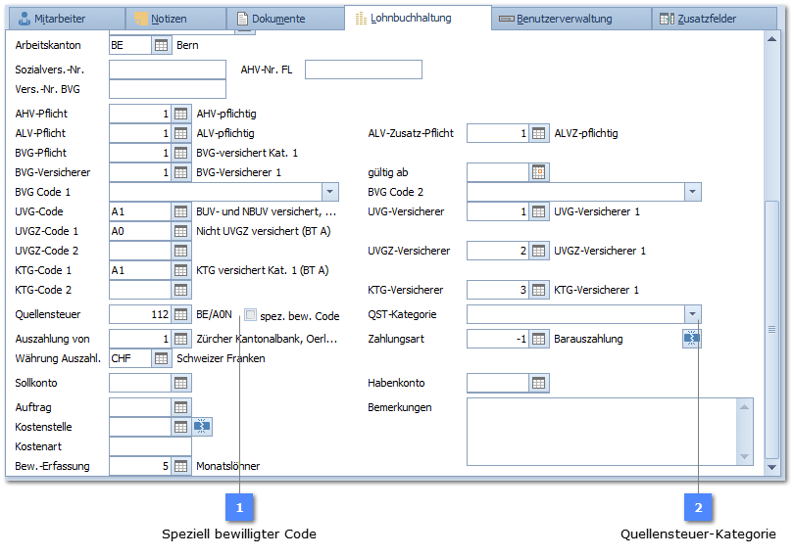Click the main panel vertical scrollbar down arrow

pos(772,468)
